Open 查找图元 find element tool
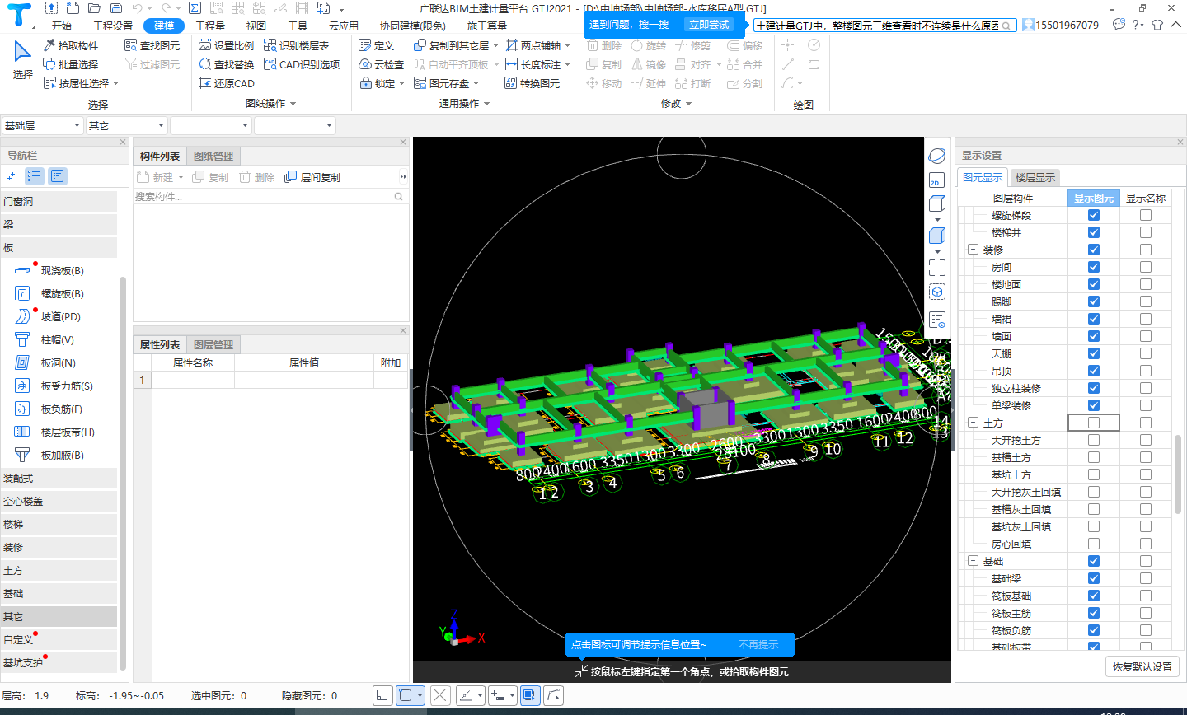Image resolution: width=1187 pixels, height=715 pixels. (152, 45)
